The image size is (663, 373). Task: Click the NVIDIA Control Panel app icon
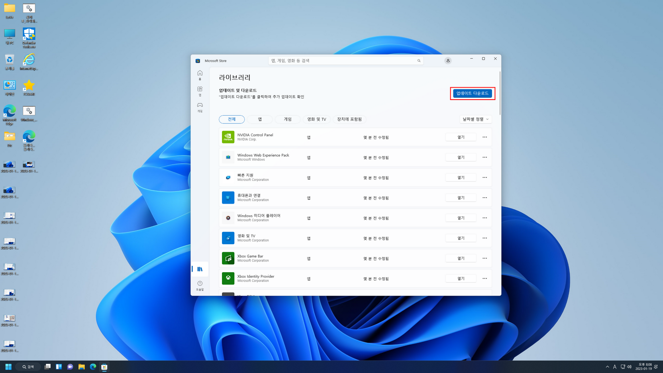tap(228, 137)
